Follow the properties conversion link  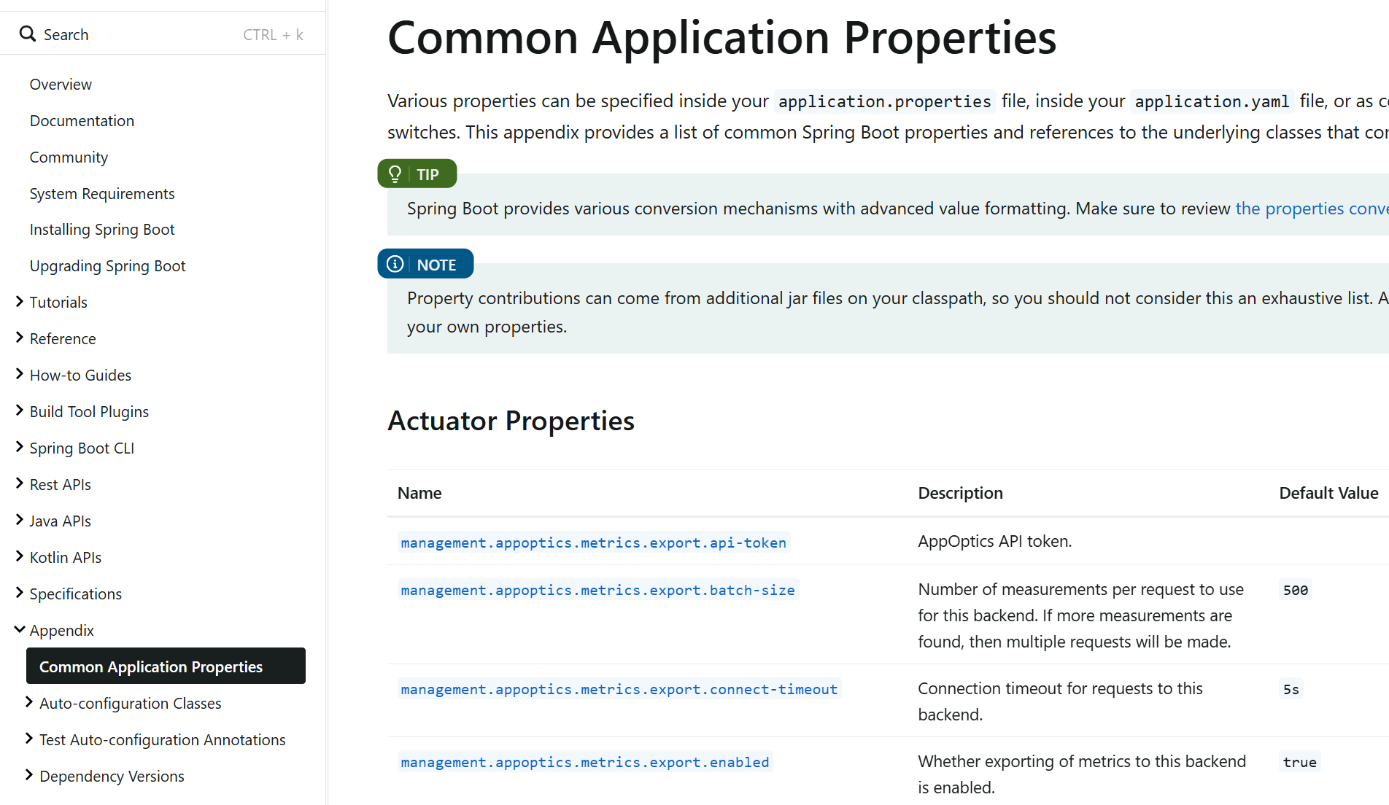click(1312, 209)
